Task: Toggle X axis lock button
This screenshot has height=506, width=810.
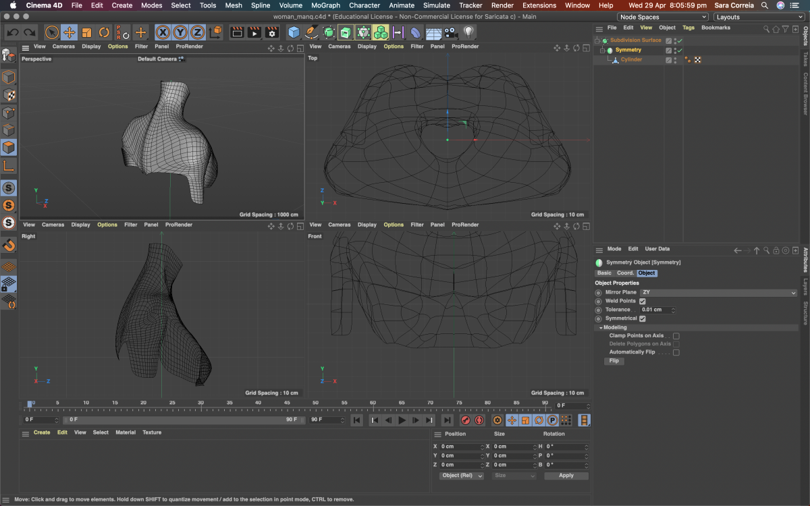Action: click(163, 32)
